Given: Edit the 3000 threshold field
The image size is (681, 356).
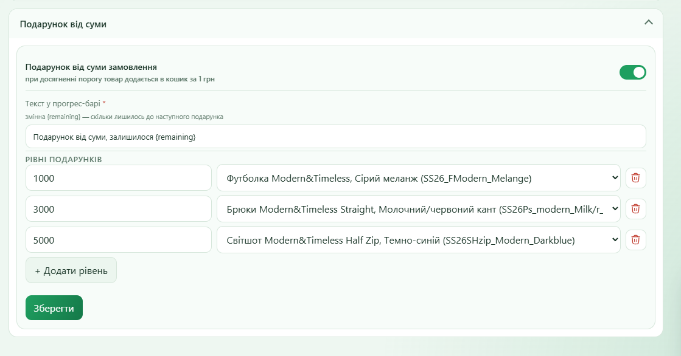Looking at the screenshot, I should pos(119,209).
